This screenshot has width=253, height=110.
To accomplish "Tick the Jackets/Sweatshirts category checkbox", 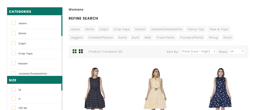I will pos(13,73).
